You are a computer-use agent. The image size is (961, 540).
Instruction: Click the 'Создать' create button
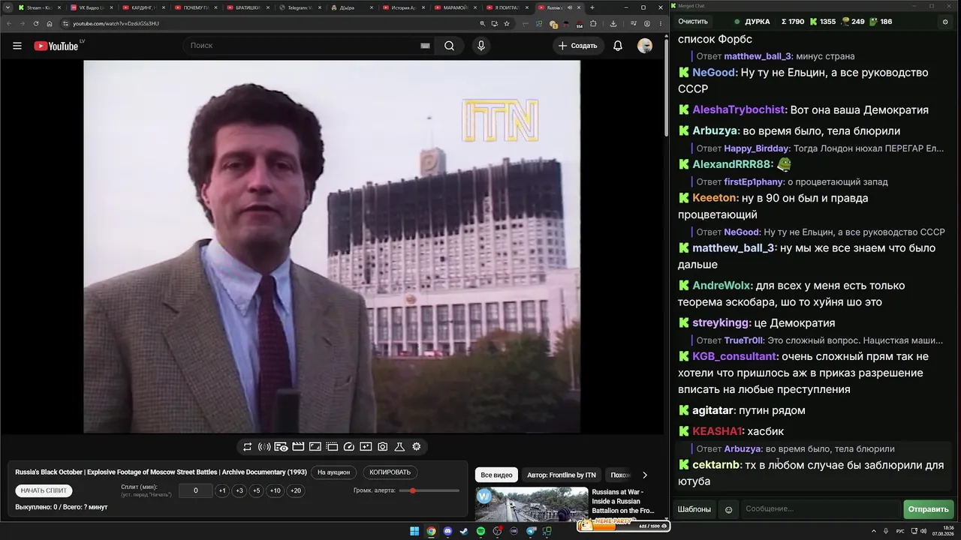point(577,46)
